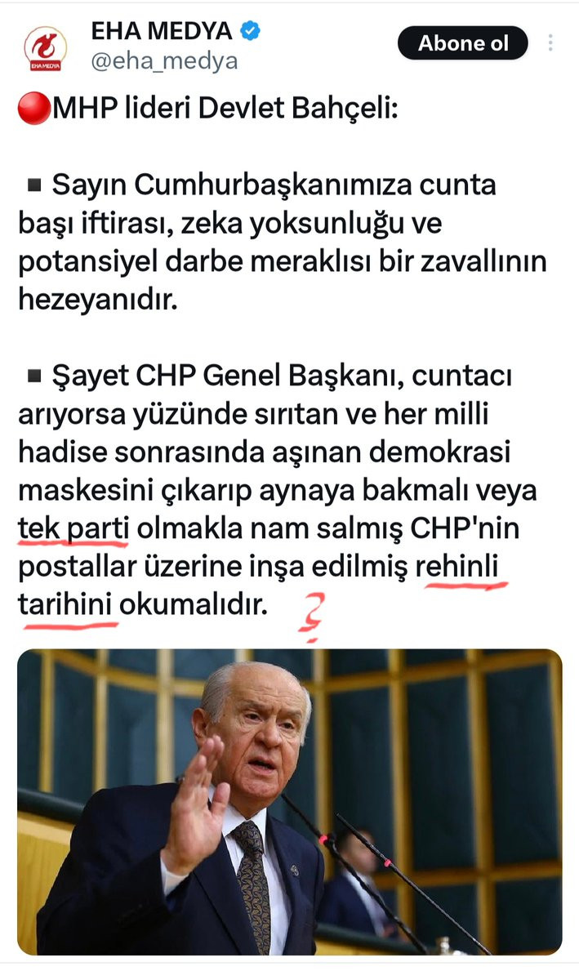The width and height of the screenshot is (579, 980).
Task: Tap the Abone ol subscribe button
Action: 463,43
